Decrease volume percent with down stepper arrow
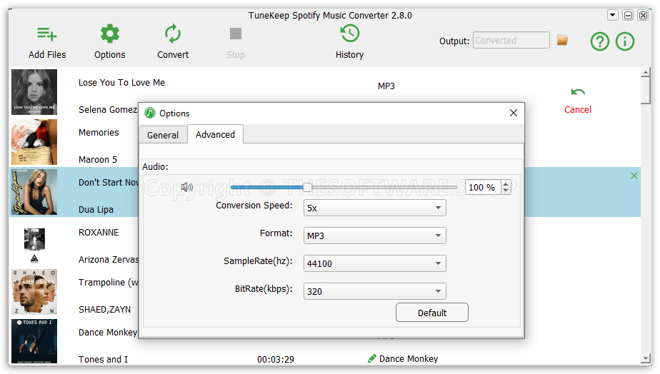 click(x=506, y=191)
